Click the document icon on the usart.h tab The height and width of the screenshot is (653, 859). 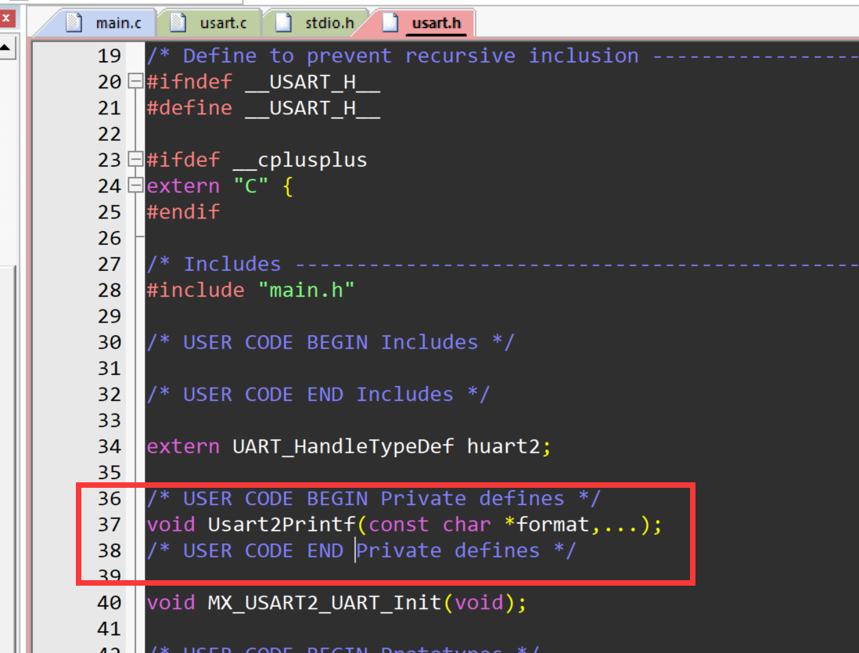pos(390,22)
